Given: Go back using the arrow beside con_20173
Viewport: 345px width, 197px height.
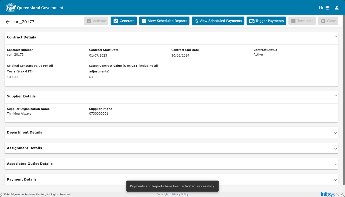Looking at the screenshot, I should (x=8, y=22).
